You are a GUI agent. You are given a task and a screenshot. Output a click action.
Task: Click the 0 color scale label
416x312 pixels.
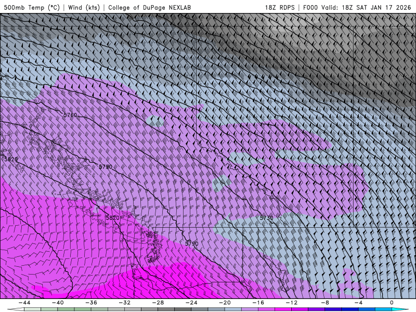tap(392, 303)
